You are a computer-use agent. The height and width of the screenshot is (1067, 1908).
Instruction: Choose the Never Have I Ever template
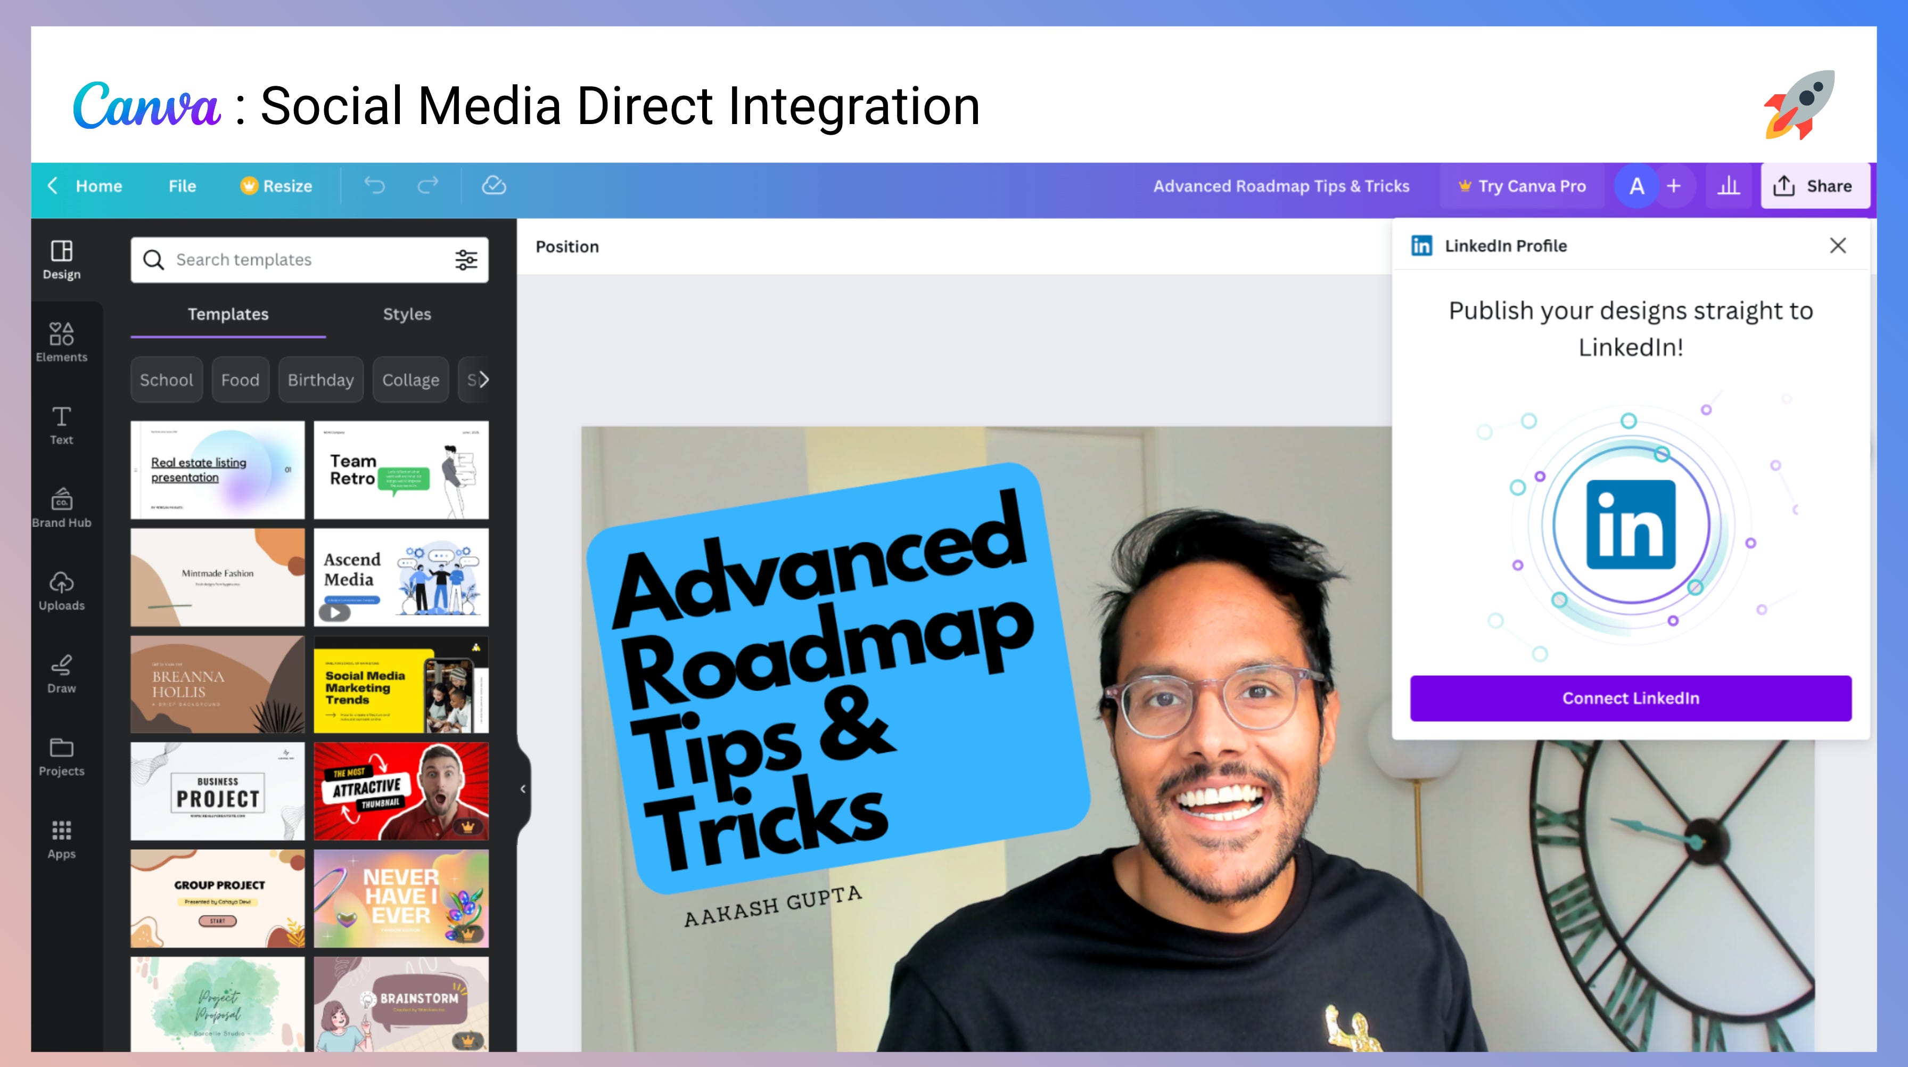click(x=401, y=899)
